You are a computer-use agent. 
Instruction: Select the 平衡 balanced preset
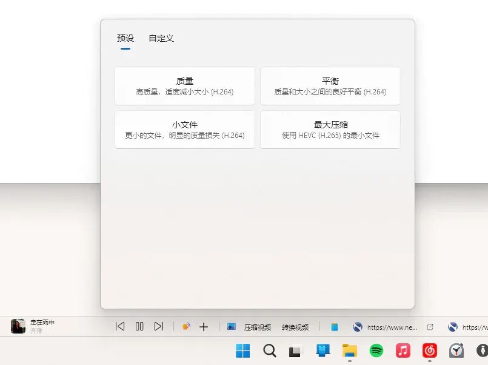coord(330,86)
